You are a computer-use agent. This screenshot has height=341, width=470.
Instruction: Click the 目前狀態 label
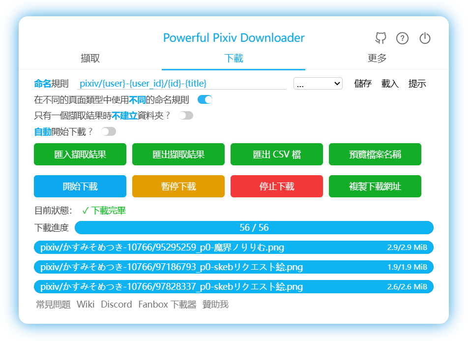(x=53, y=211)
